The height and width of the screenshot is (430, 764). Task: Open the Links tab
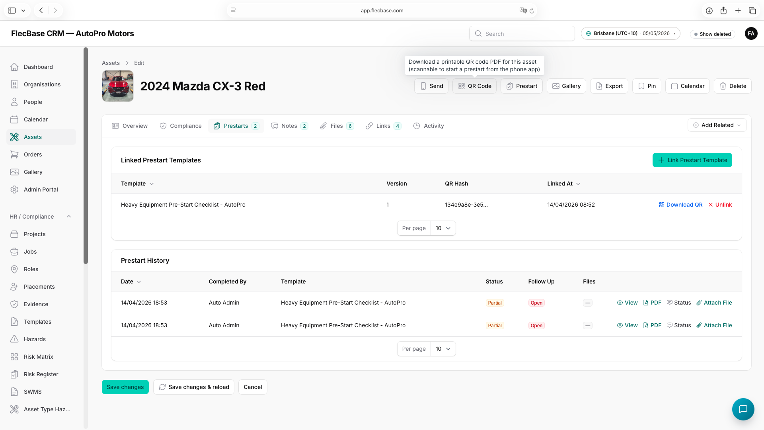point(383,126)
